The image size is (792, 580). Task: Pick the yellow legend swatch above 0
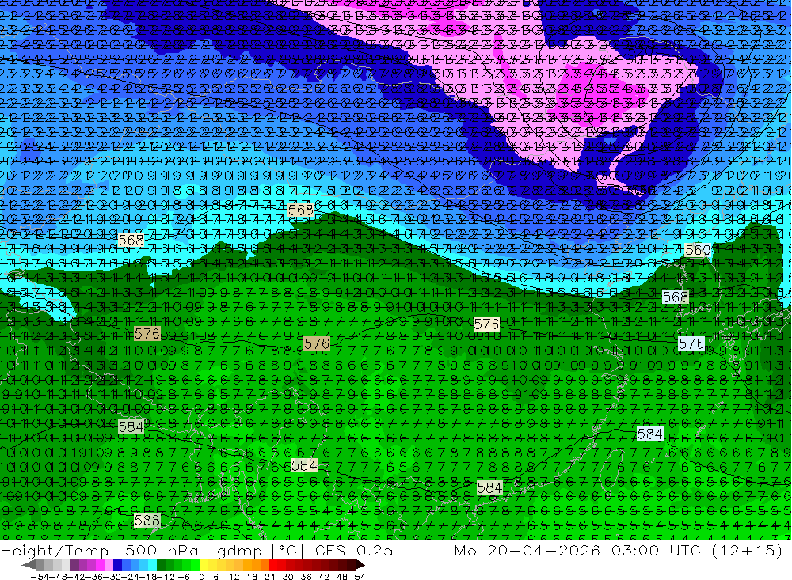coord(204,565)
